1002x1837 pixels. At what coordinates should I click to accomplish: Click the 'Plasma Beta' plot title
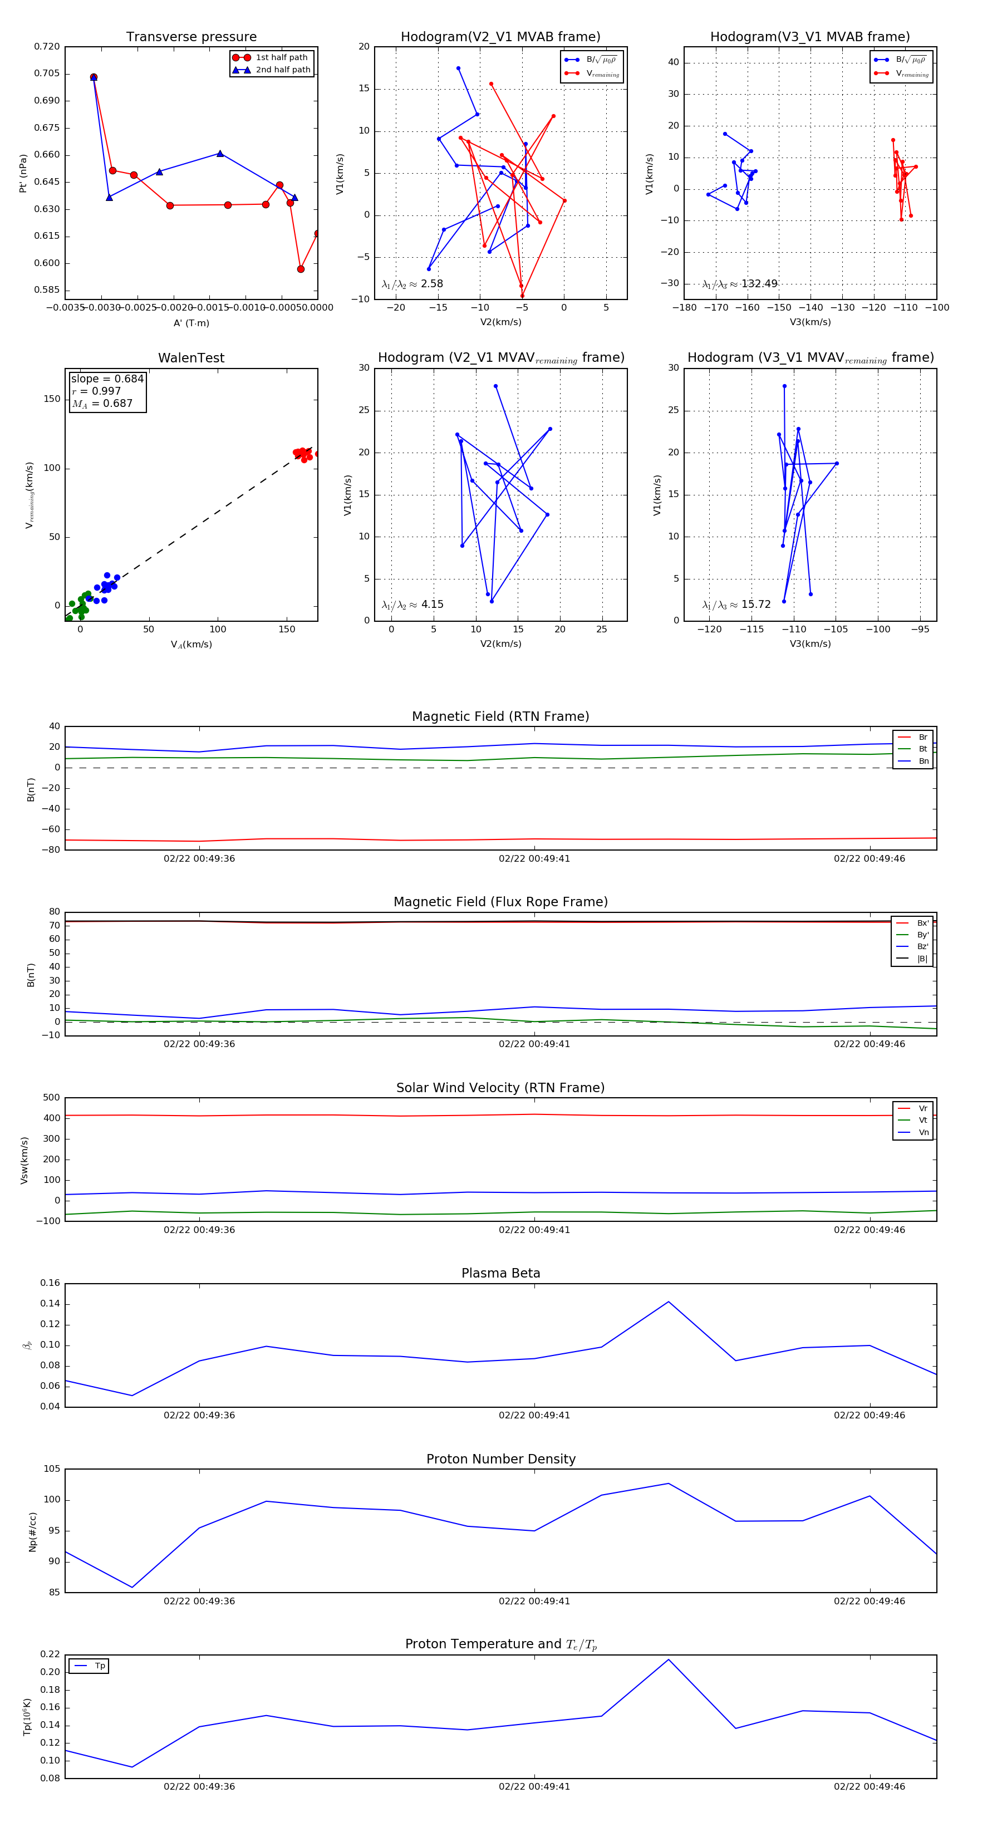[x=500, y=1274]
